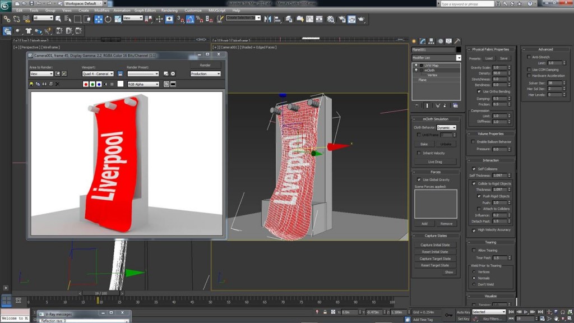Click the Bake button
The height and width of the screenshot is (323, 574).
pyautogui.click(x=424, y=144)
